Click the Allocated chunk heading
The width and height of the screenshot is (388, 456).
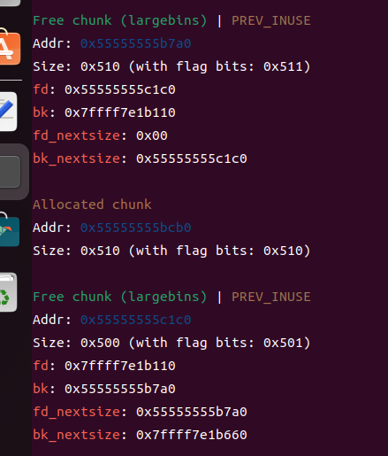click(92, 205)
